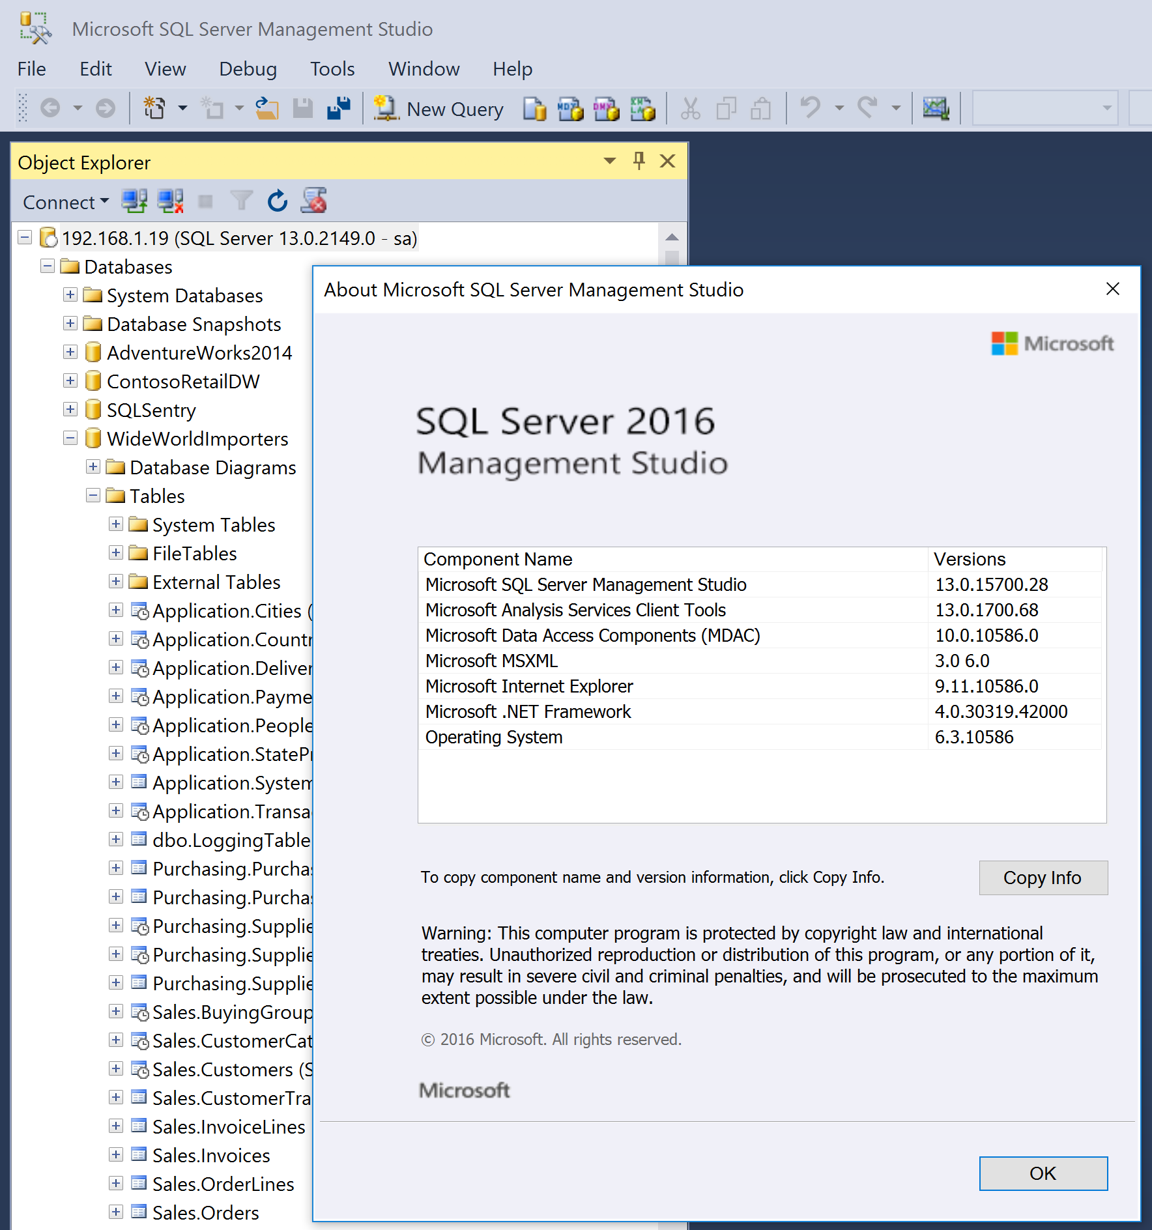Open the File menu
Viewport: 1152px width, 1230px height.
click(31, 68)
